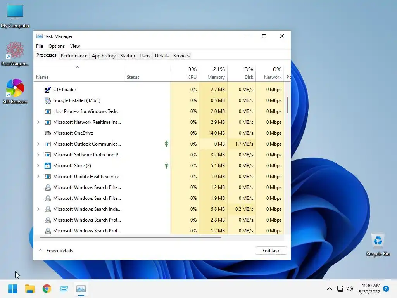Click the Microsoft Network Realtime Ins... icon

point(48,122)
